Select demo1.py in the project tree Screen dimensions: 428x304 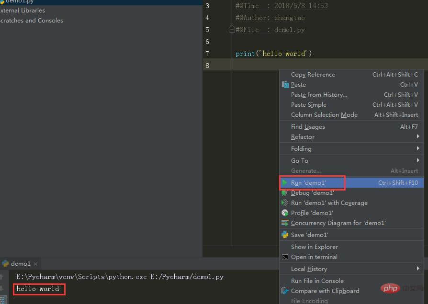19,1
